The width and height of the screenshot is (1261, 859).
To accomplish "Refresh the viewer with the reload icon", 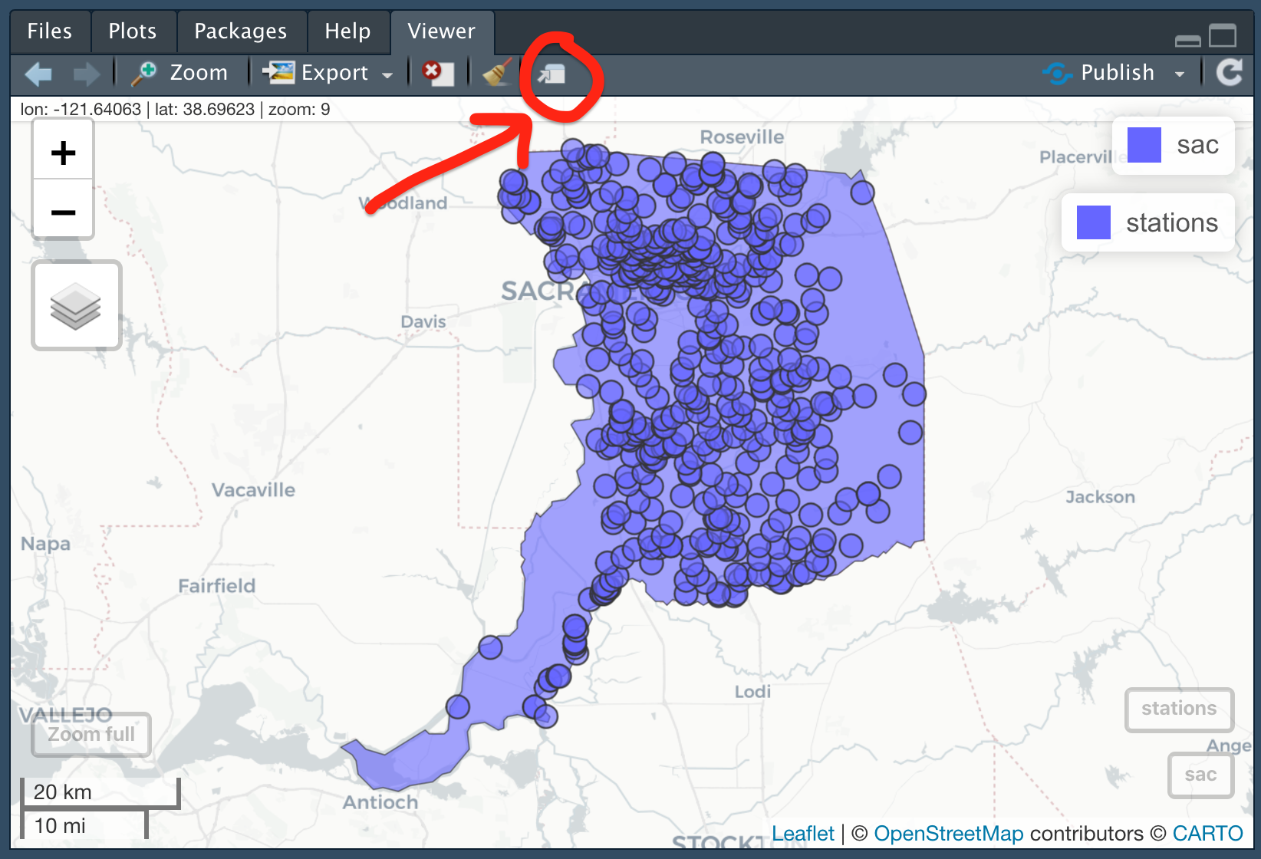I will tap(1230, 73).
